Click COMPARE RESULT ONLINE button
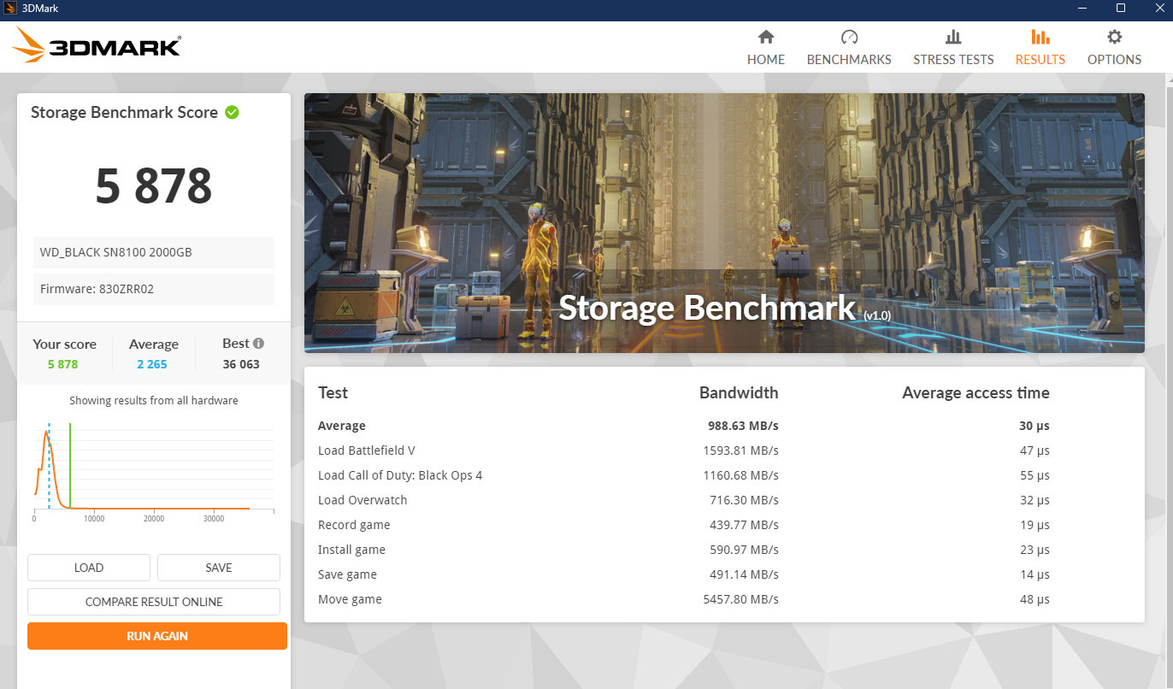This screenshot has height=689, width=1173. click(x=154, y=602)
